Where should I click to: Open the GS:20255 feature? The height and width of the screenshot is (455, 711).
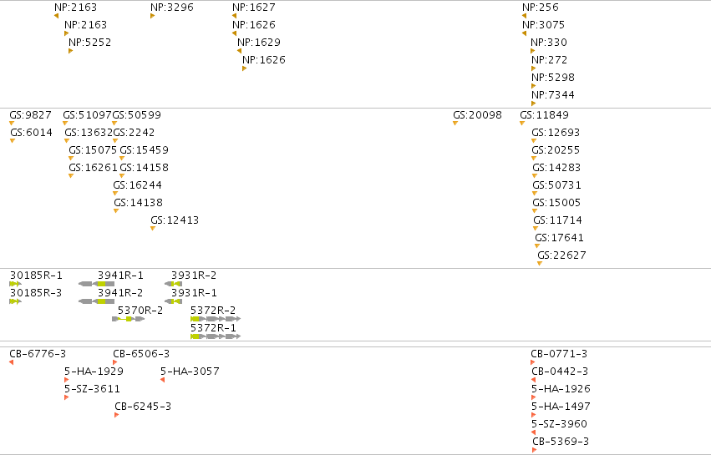pyautogui.click(x=534, y=158)
